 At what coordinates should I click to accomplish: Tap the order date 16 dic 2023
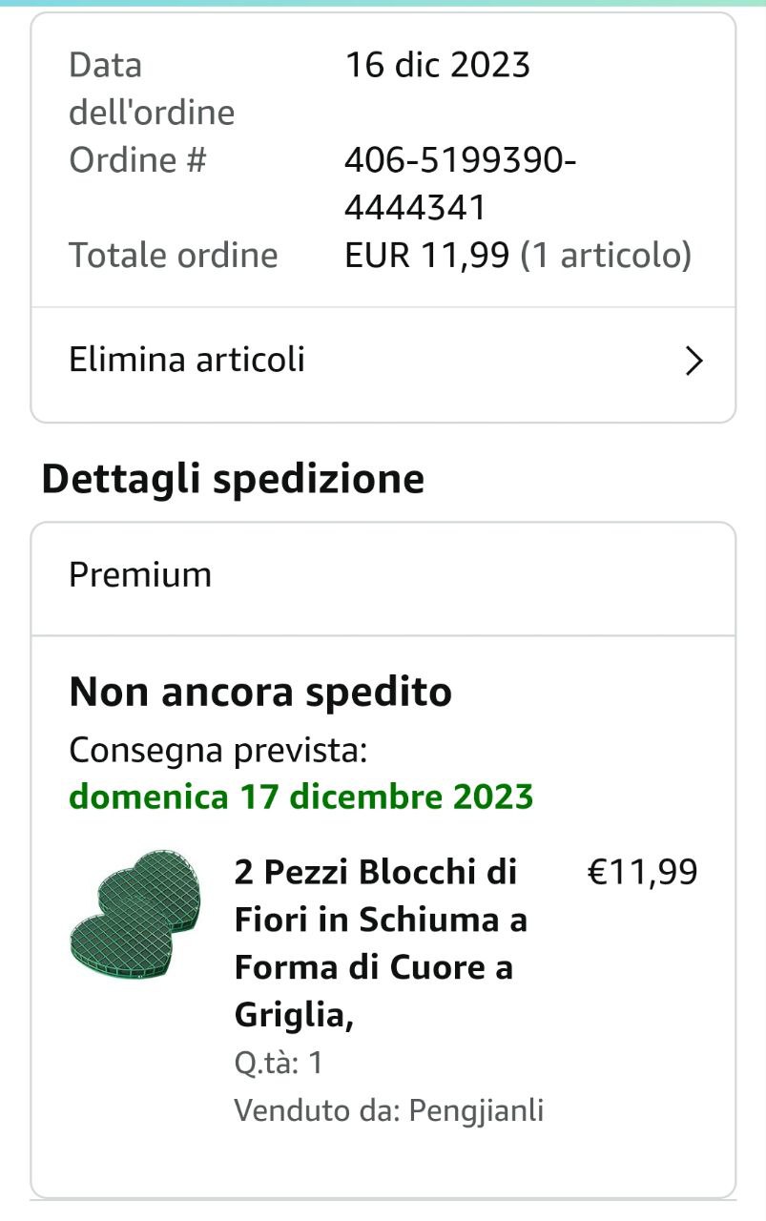(437, 65)
